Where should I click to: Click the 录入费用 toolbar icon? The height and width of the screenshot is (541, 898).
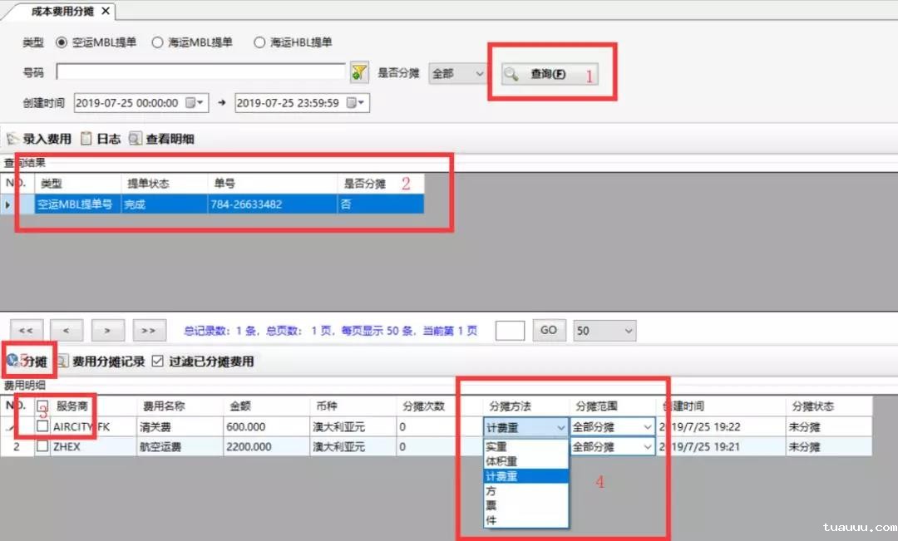12,139
